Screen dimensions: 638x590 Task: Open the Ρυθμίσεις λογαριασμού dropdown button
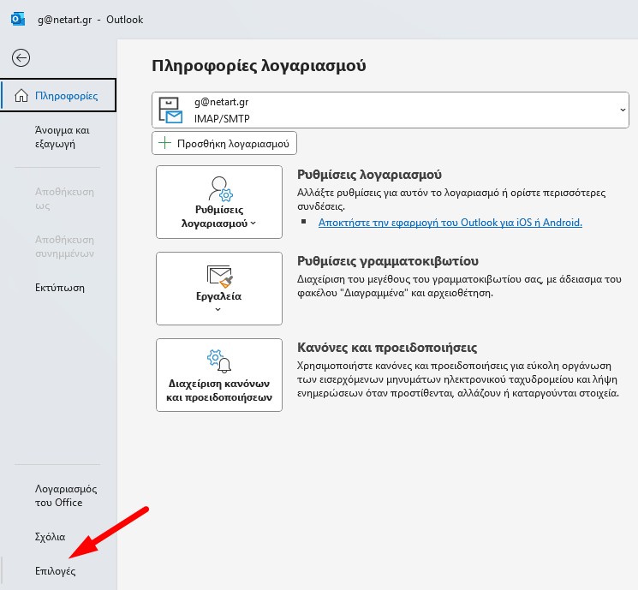pos(219,202)
